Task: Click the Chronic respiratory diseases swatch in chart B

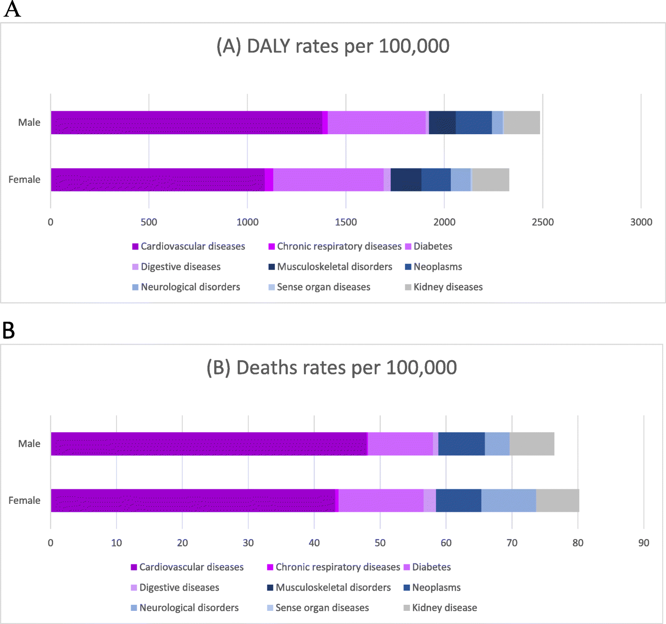Action: (270, 567)
